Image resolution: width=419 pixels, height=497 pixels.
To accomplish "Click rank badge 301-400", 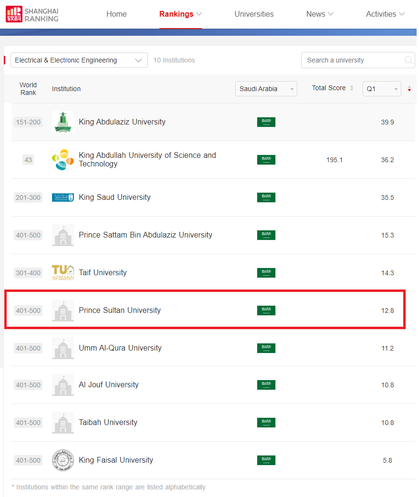I will click(28, 273).
